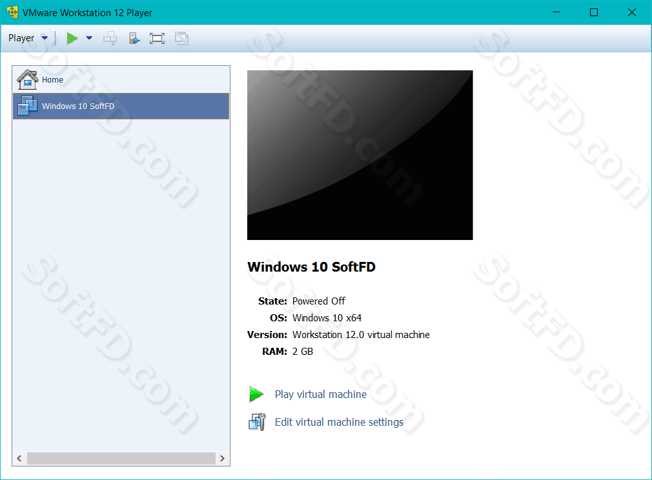This screenshot has height=480, width=652.
Task: Click the library scrollbar right arrow
Action: coord(223,459)
